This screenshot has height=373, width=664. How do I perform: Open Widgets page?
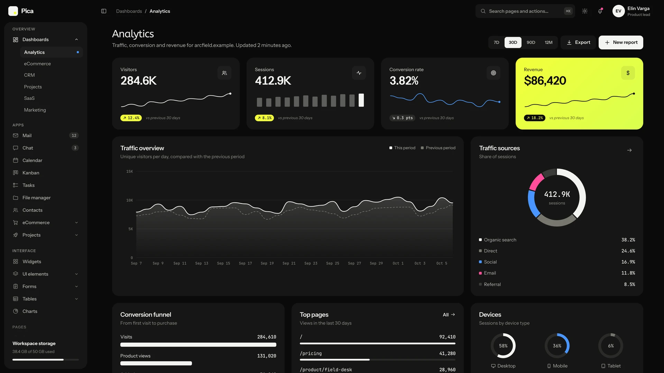[46, 261]
